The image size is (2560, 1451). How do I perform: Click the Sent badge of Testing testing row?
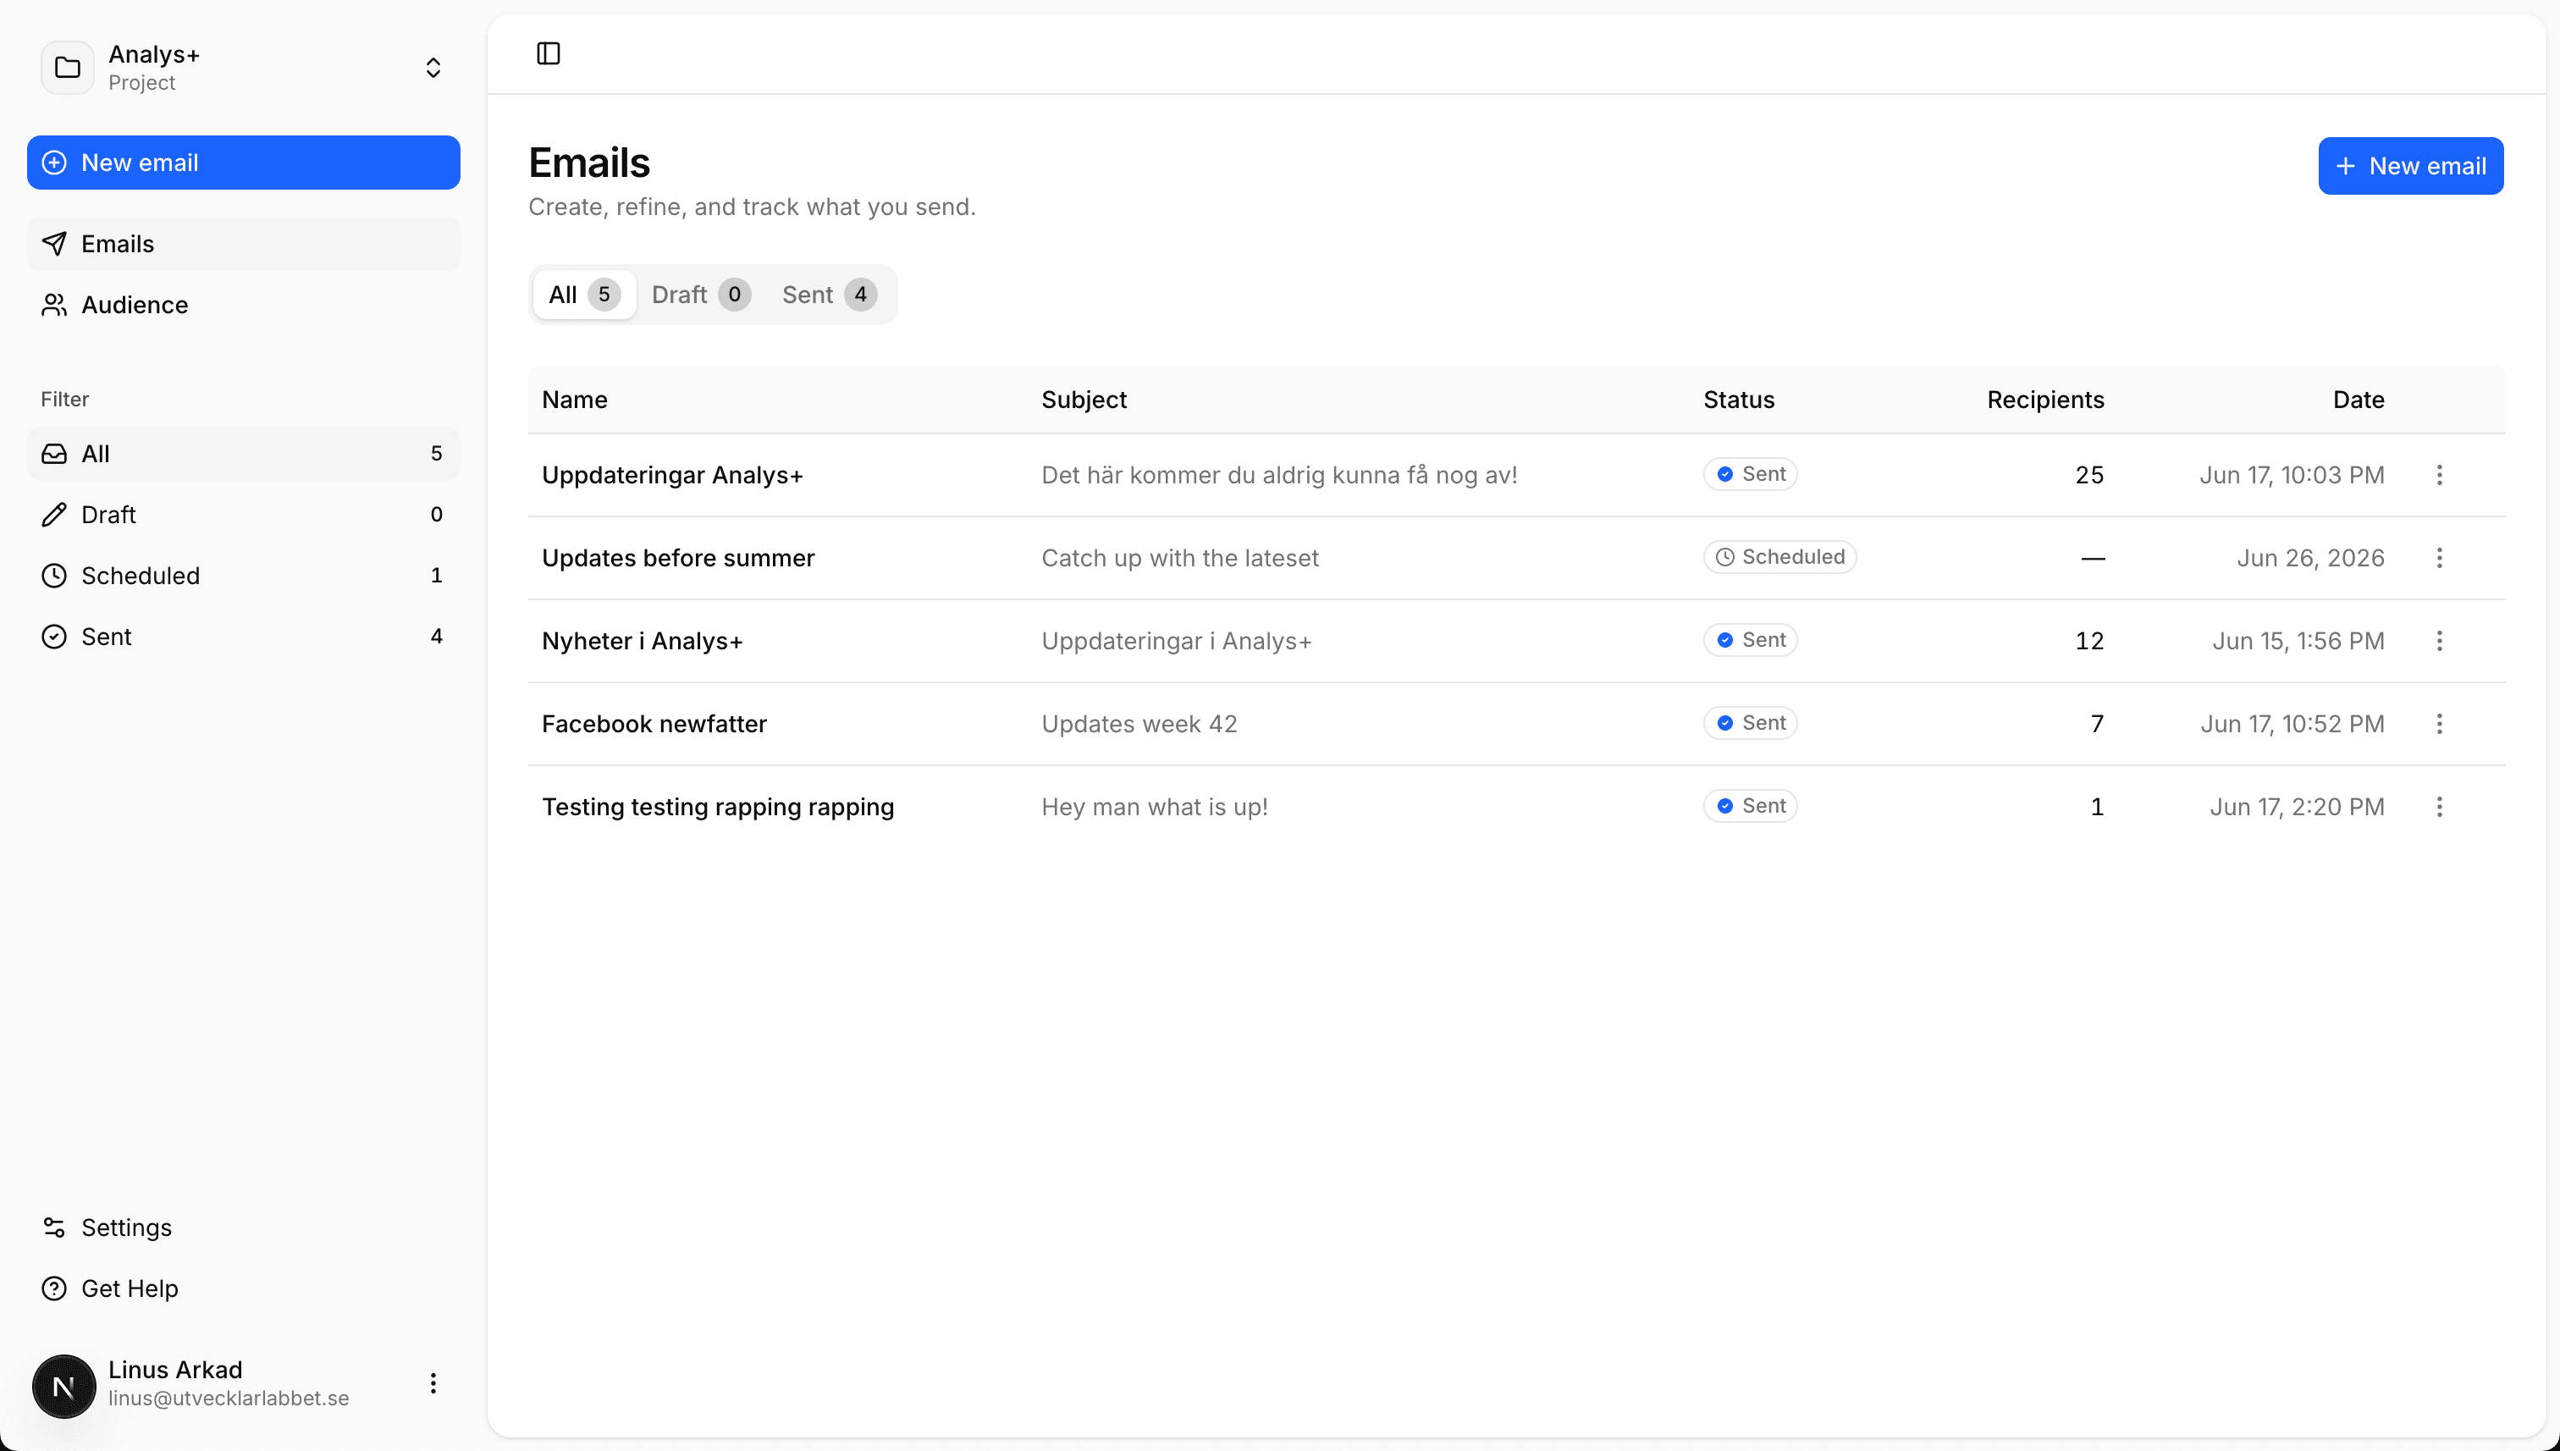pyautogui.click(x=1750, y=805)
